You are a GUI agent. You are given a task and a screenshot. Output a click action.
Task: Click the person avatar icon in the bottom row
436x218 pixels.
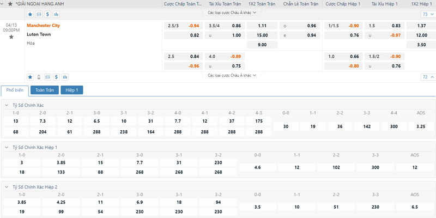pyautogui.click(x=39, y=77)
